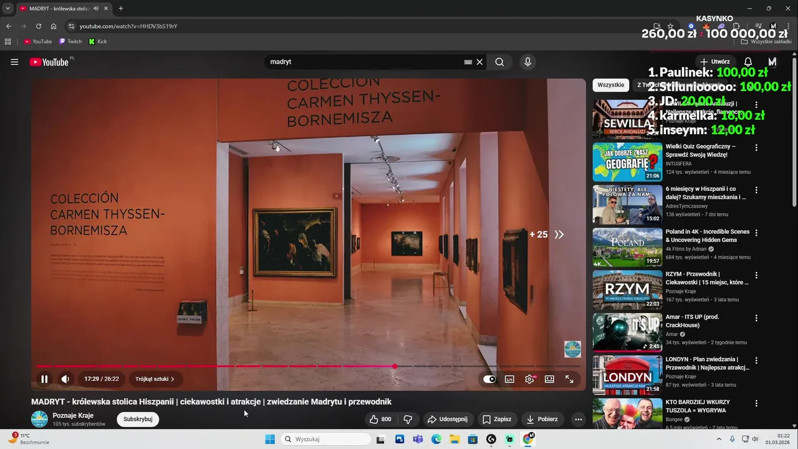Open 'Wielki Quiz Geograficzny' video title

click(701, 150)
